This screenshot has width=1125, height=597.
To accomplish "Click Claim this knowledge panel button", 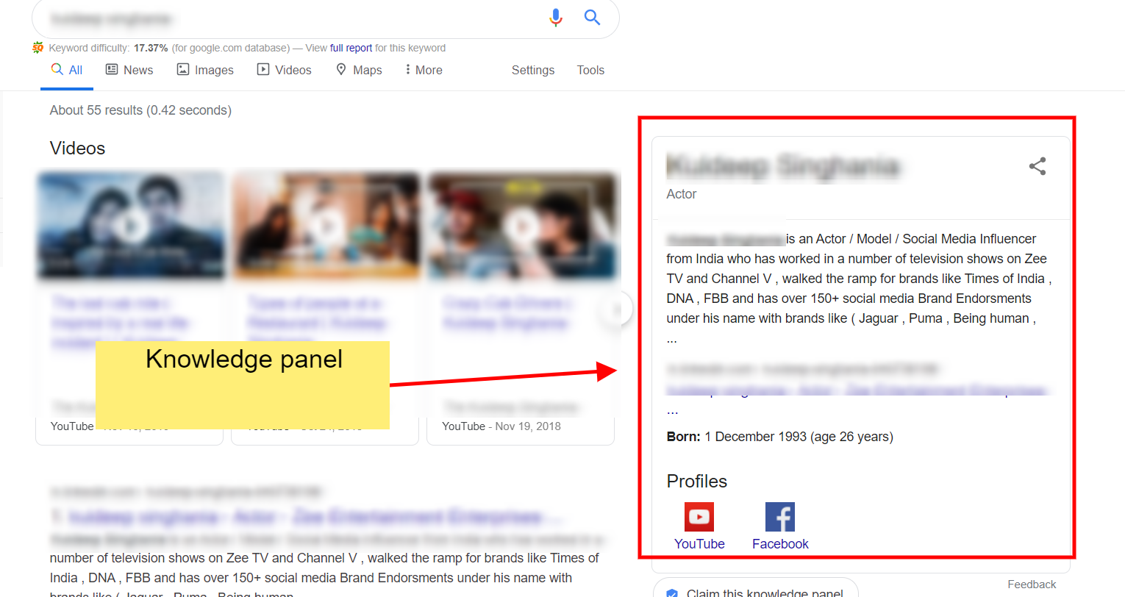I will [x=756, y=588].
